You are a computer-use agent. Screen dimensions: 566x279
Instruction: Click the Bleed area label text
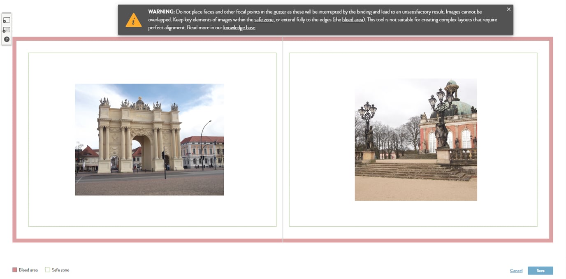(x=27, y=270)
